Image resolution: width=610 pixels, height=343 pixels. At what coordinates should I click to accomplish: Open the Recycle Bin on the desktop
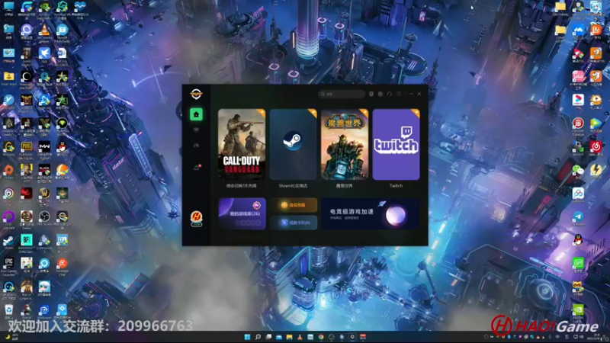click(8, 313)
